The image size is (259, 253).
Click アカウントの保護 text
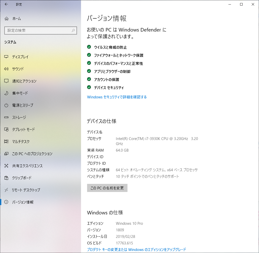pos(107,80)
